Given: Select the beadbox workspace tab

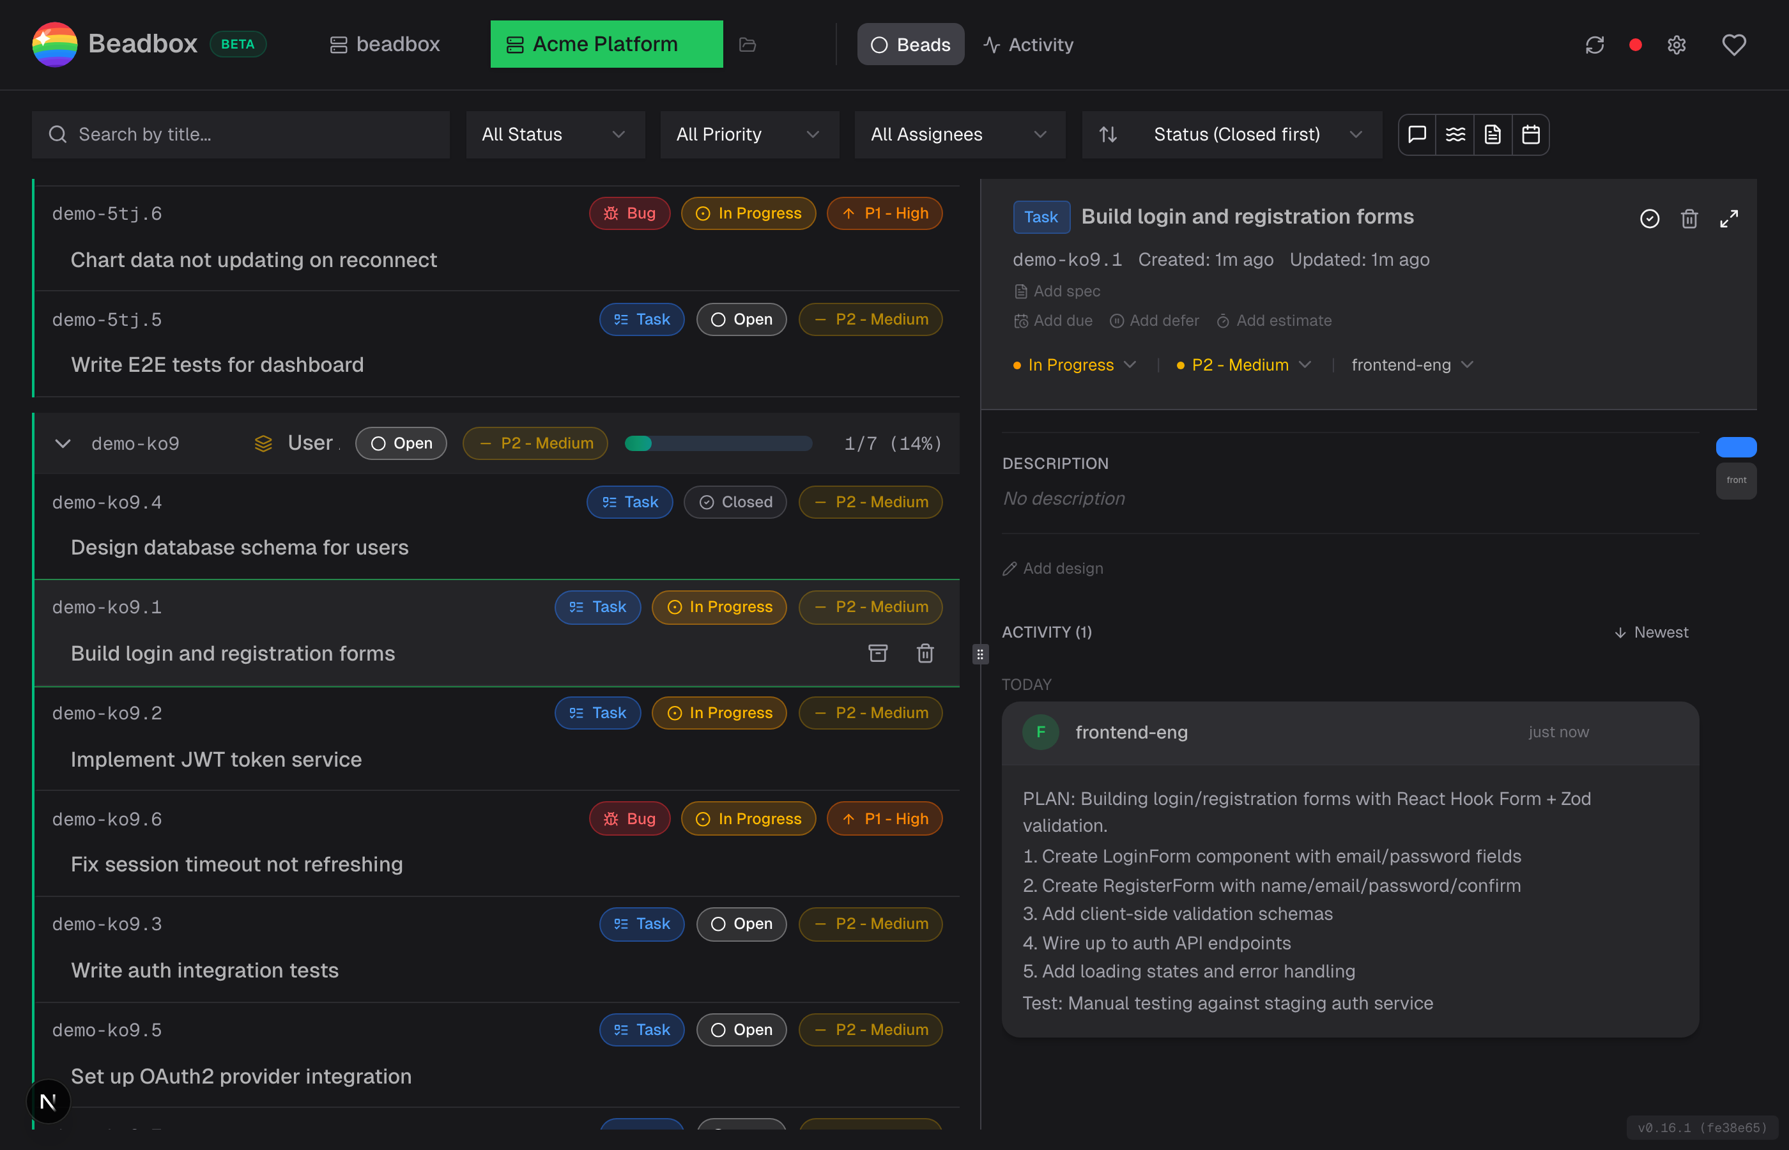Looking at the screenshot, I should click(x=385, y=45).
